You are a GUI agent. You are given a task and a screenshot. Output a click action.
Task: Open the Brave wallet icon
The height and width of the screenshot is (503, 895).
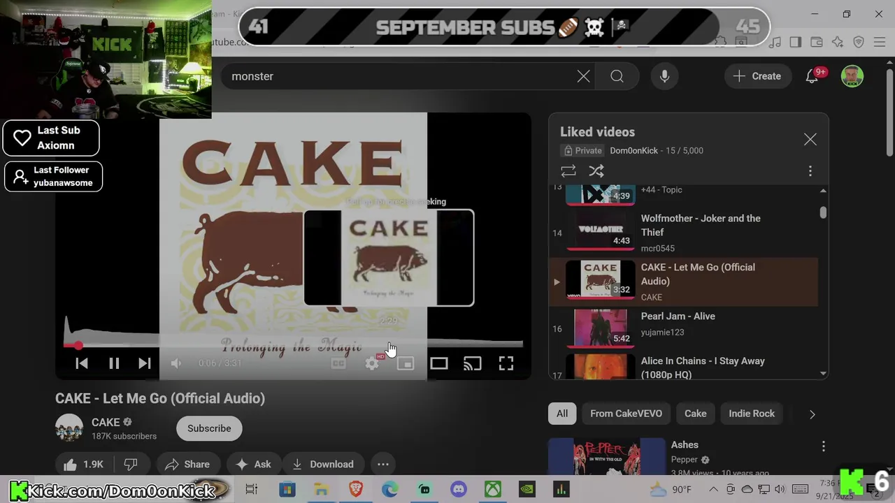816,42
